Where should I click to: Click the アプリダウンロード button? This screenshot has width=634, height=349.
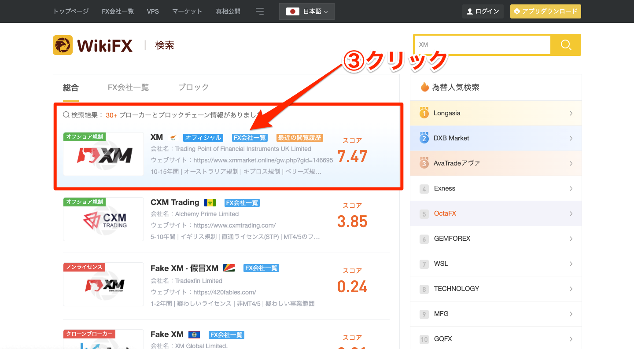[546, 11]
